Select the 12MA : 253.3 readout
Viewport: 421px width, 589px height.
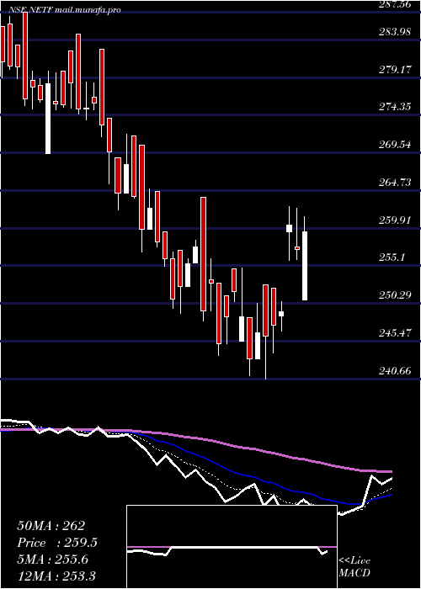click(56, 576)
